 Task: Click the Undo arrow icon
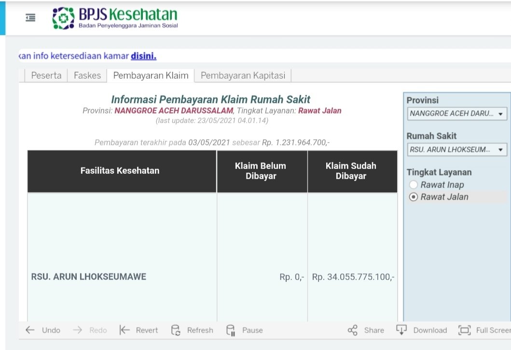(30, 330)
